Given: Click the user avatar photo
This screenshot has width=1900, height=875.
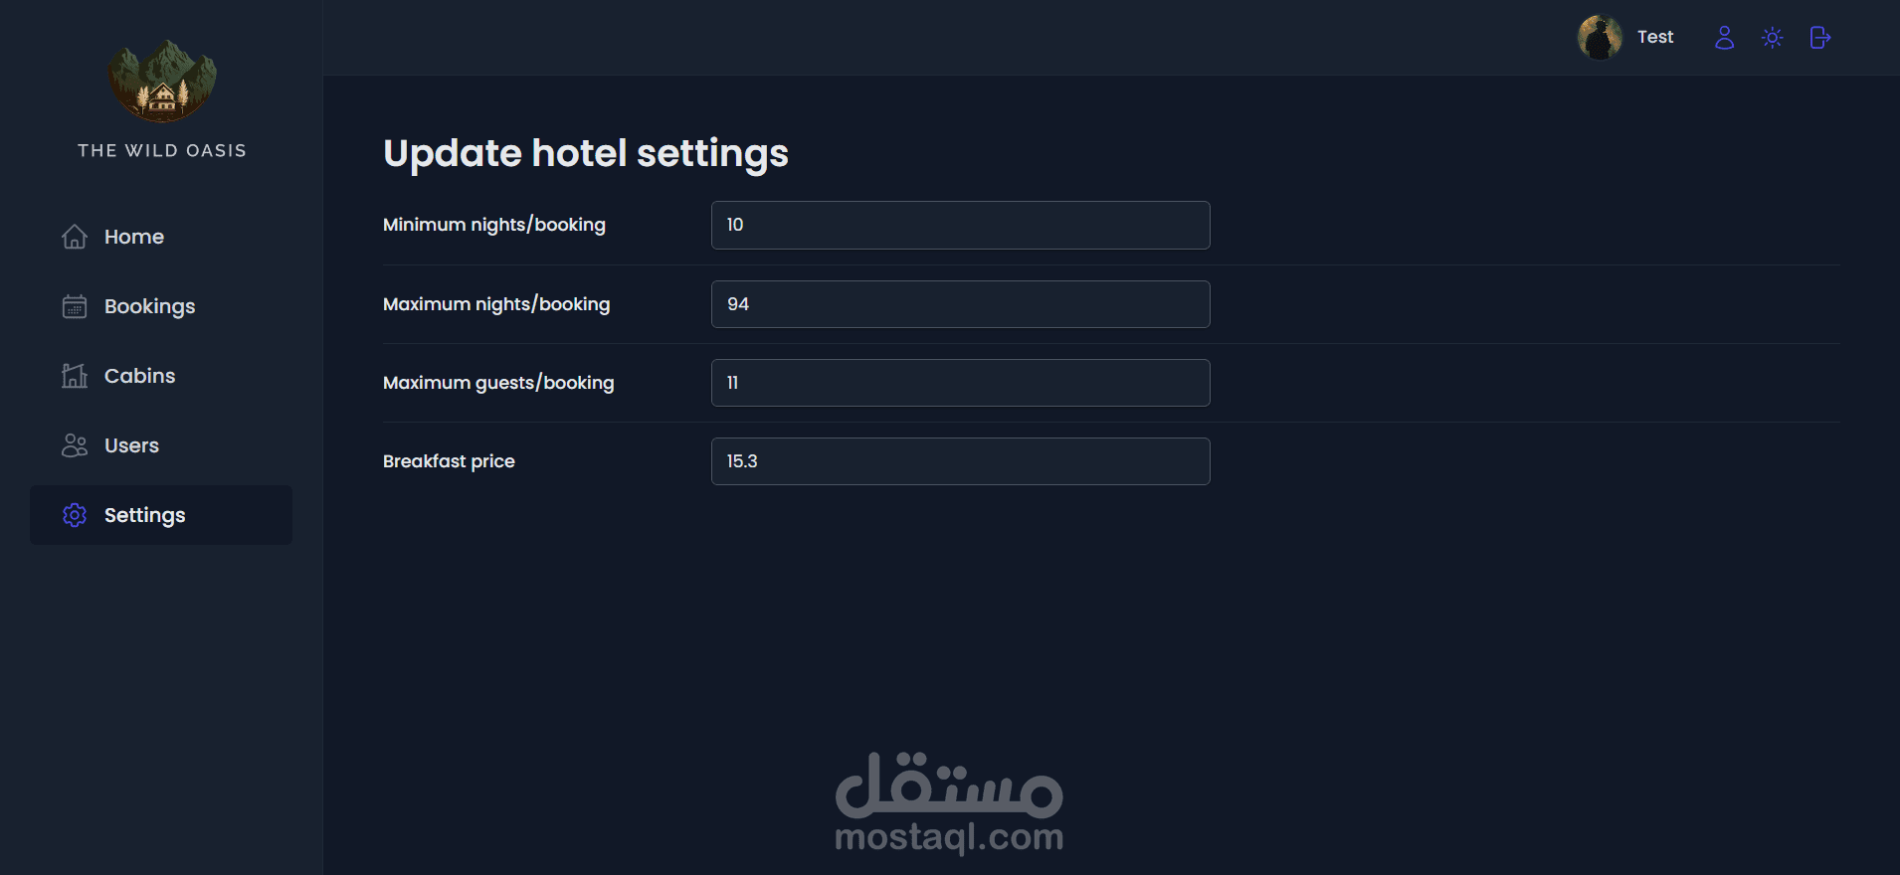Looking at the screenshot, I should click(x=1600, y=38).
